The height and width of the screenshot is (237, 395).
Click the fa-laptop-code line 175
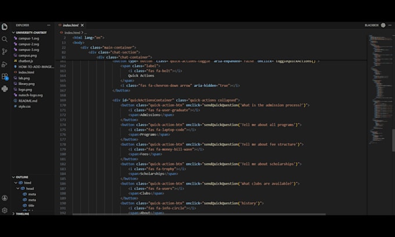(x=162, y=130)
